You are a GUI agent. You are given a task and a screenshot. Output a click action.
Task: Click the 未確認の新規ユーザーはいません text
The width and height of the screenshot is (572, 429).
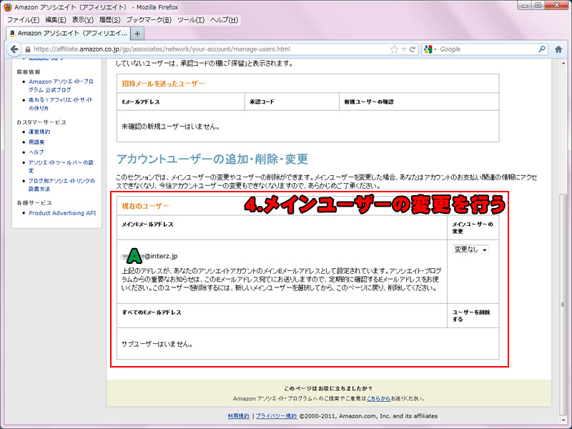point(170,127)
